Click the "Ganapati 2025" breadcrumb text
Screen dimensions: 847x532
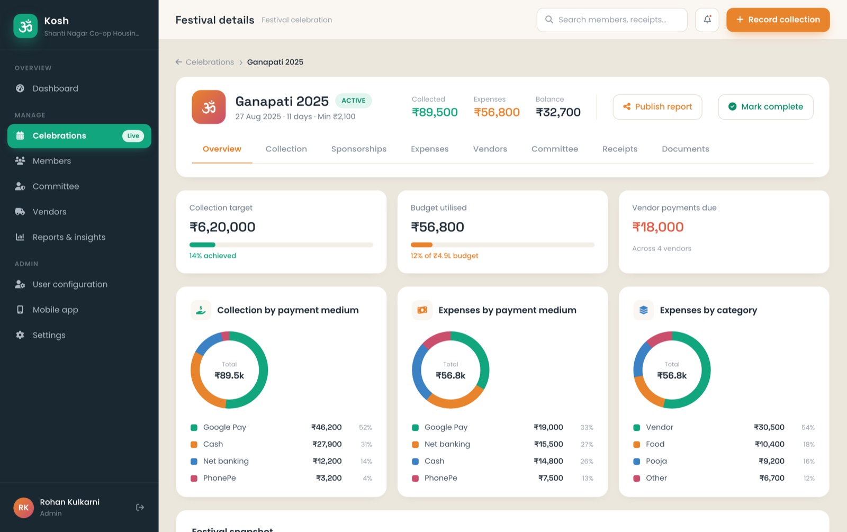(275, 62)
